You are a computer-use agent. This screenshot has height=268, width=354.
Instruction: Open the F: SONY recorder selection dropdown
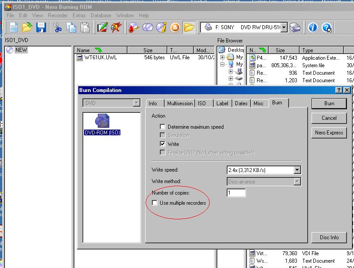(284, 27)
